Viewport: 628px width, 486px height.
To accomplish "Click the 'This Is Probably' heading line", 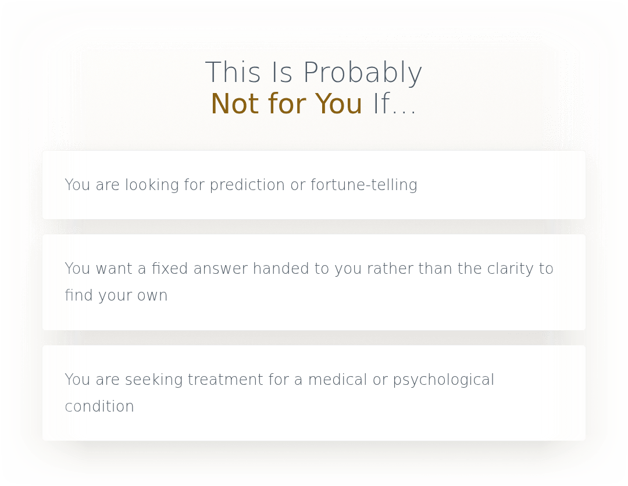I will click(313, 73).
